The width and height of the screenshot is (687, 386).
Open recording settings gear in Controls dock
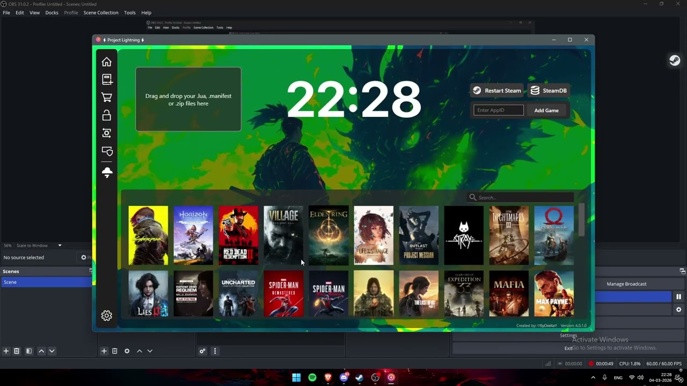[x=678, y=310]
